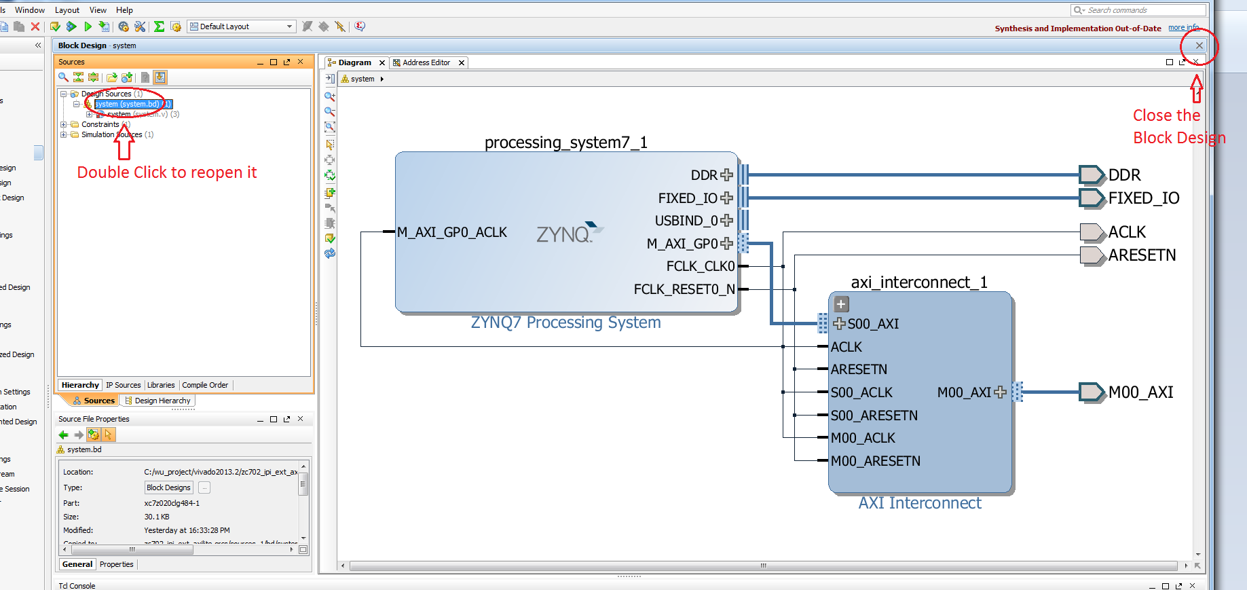Viewport: 1247px width, 590px height.
Task: Switch to the IP Sources tab
Action: [x=123, y=385]
